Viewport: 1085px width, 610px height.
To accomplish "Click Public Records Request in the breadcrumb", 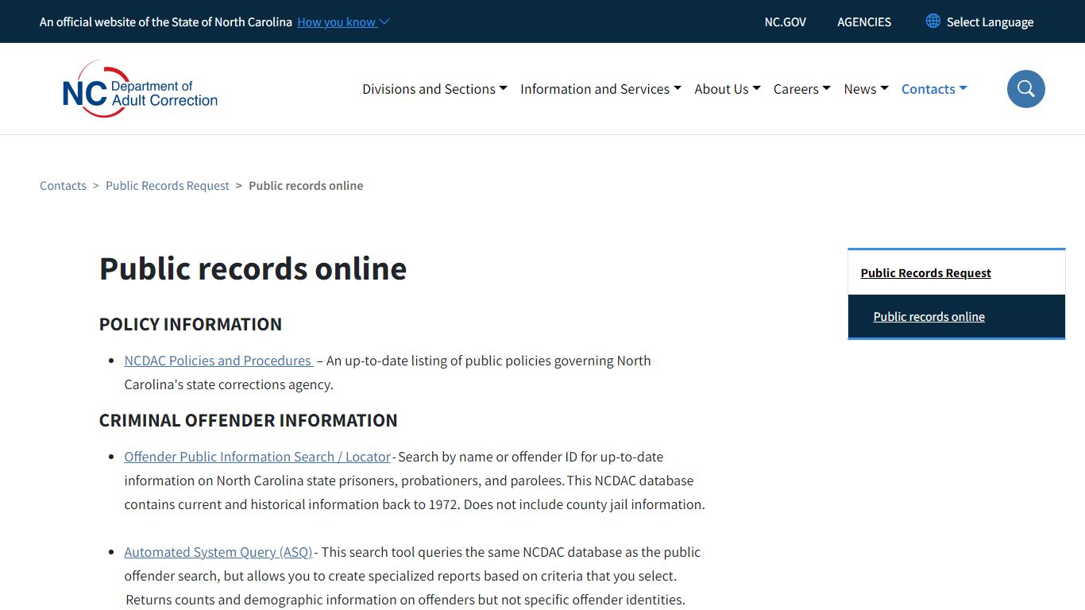I will pyautogui.click(x=167, y=185).
